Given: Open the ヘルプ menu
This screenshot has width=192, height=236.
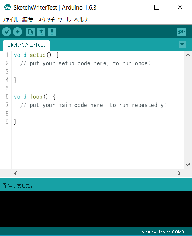Looking at the screenshot, I should pyautogui.click(x=81, y=20).
